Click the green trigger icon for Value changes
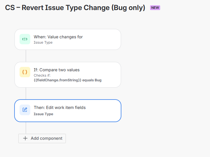The image size is (210, 157). [25, 39]
